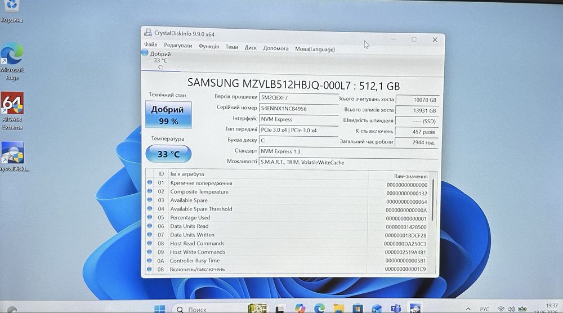Select the Percentage Used attribute row

pos(288,218)
